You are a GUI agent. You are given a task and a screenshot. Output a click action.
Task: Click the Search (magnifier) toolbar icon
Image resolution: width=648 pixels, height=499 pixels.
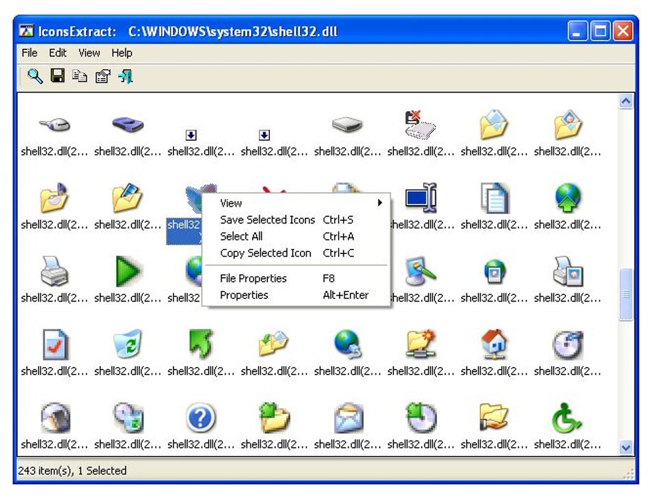(x=35, y=76)
